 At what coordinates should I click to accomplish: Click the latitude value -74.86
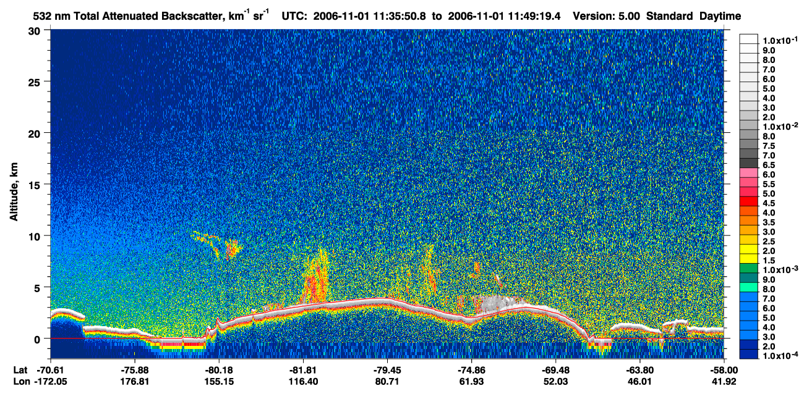[471, 370]
